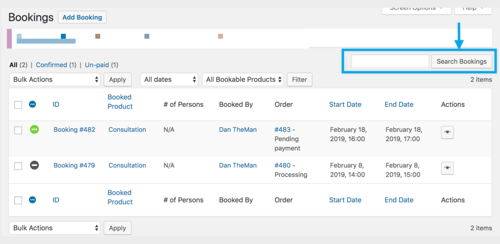Screen dimensions: 500x244
Task: Open the All Bookable Products dropdown
Action: point(243,79)
